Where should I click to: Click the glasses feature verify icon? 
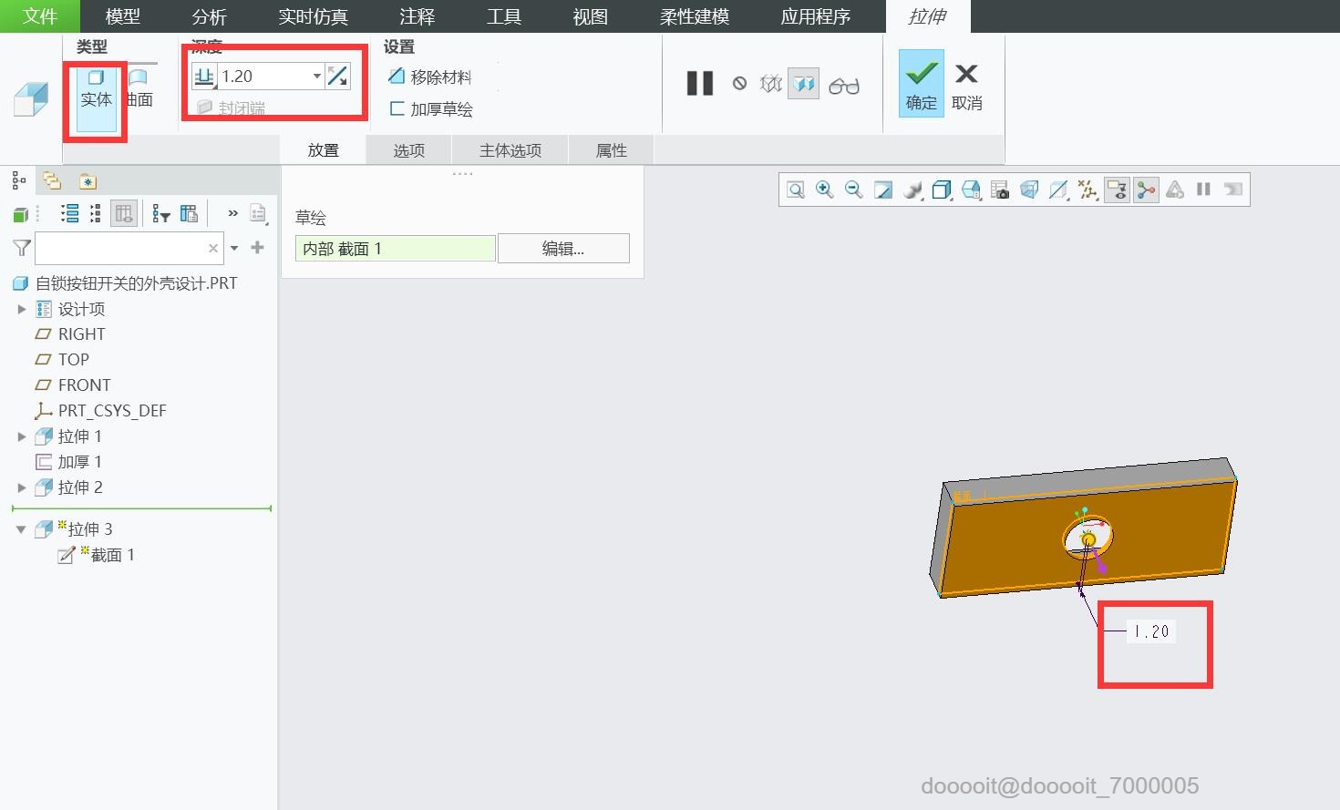[844, 85]
